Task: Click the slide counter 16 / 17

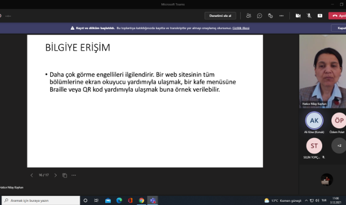Action: point(44,175)
